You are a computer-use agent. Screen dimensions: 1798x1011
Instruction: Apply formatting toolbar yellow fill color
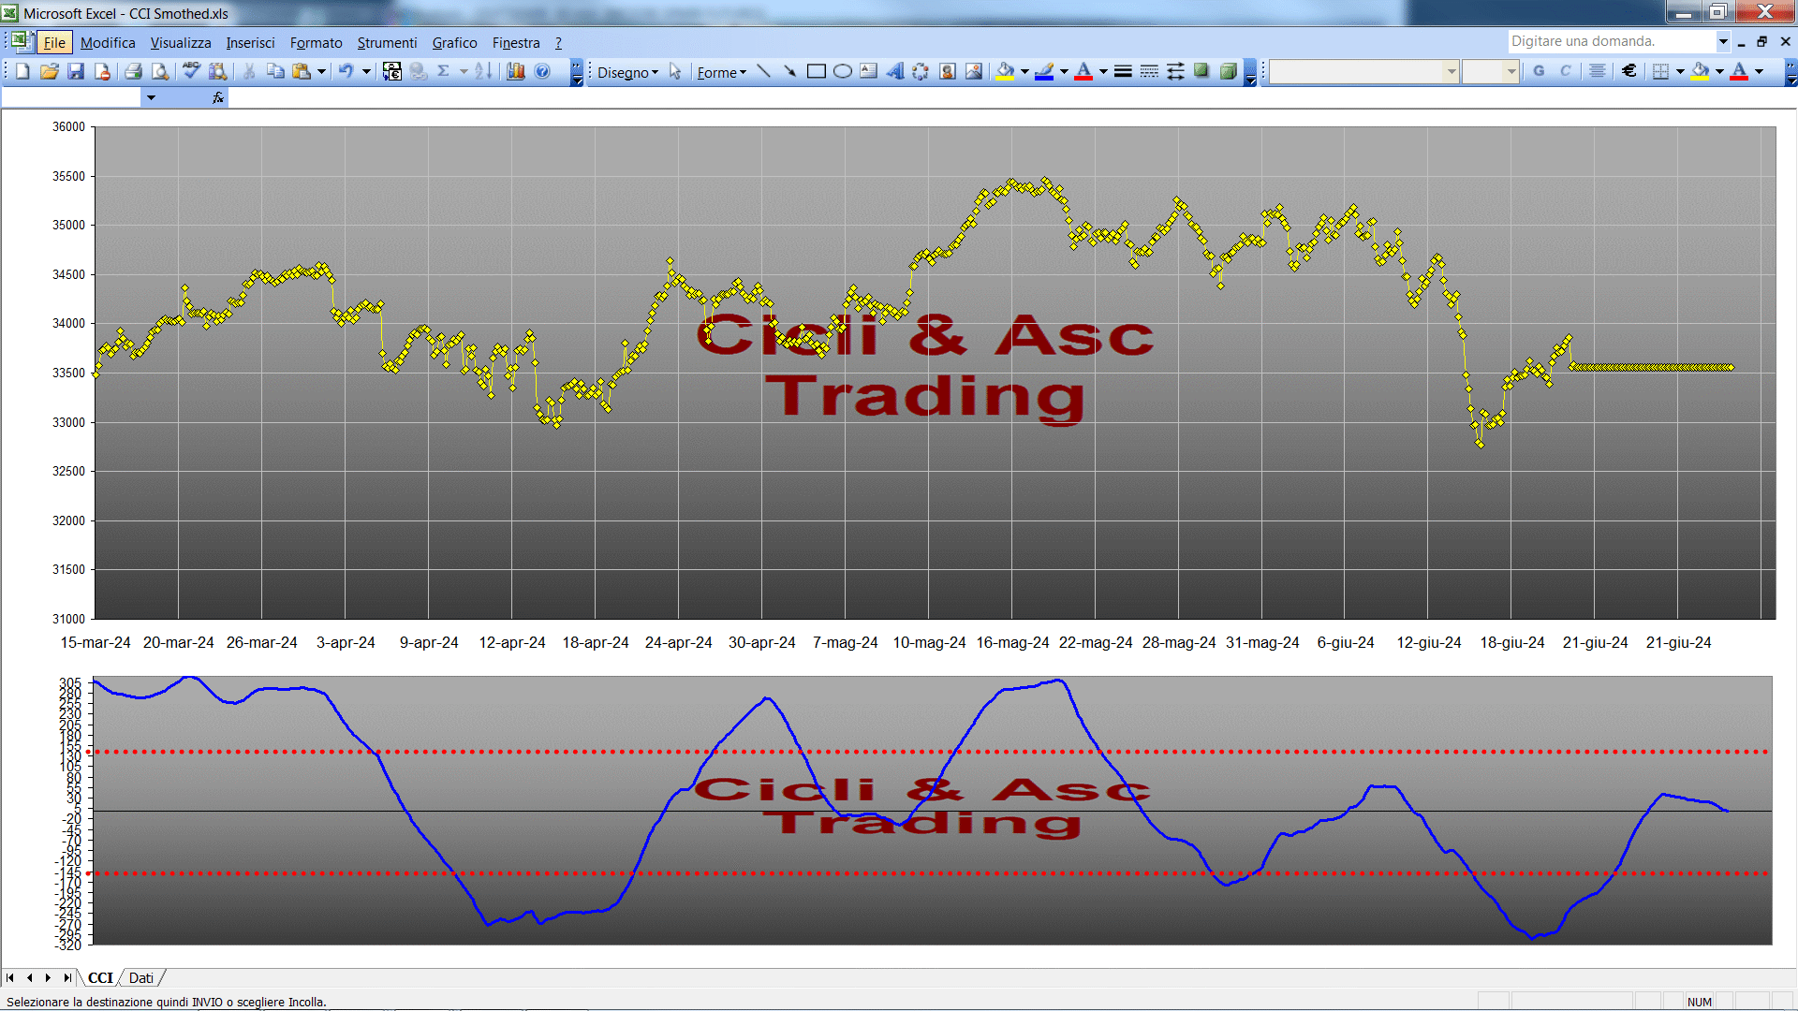(x=1702, y=71)
